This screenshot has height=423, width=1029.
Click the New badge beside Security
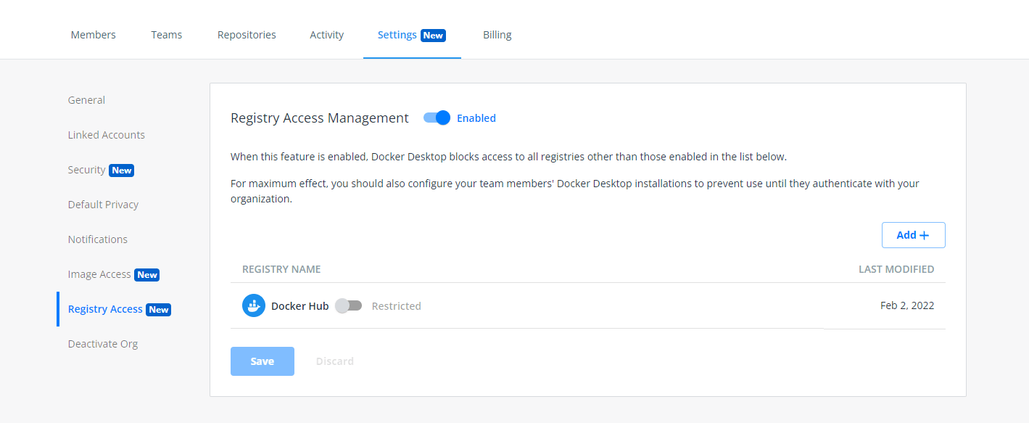[121, 170]
